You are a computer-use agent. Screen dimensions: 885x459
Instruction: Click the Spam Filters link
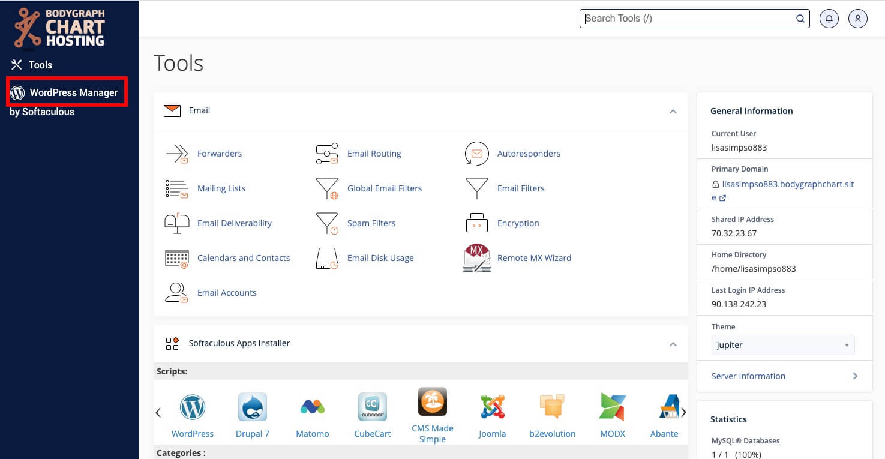click(371, 223)
